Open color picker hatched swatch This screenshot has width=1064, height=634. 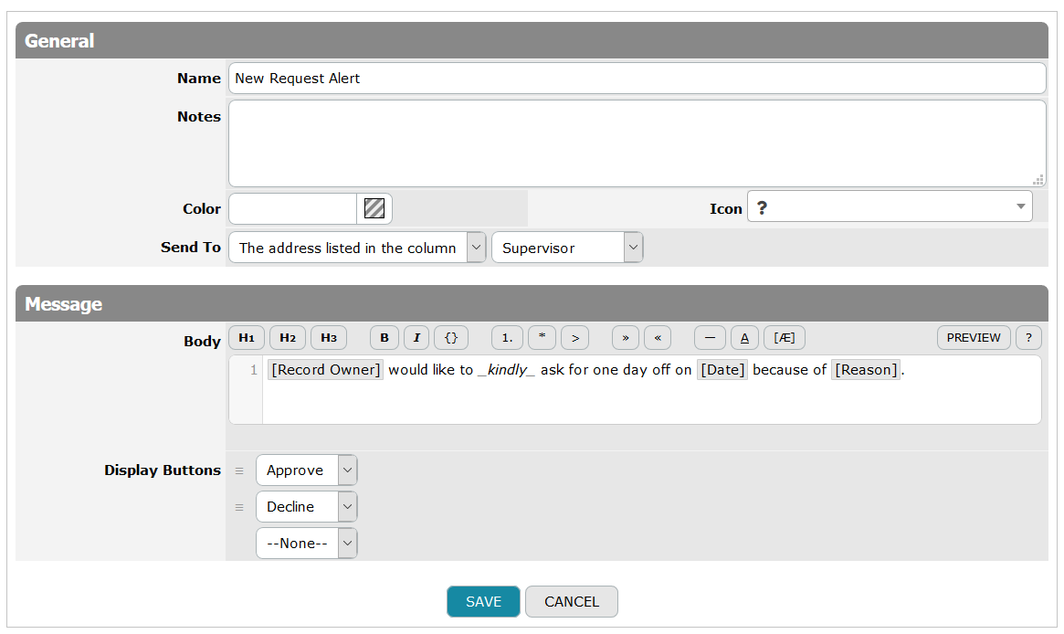(x=374, y=208)
